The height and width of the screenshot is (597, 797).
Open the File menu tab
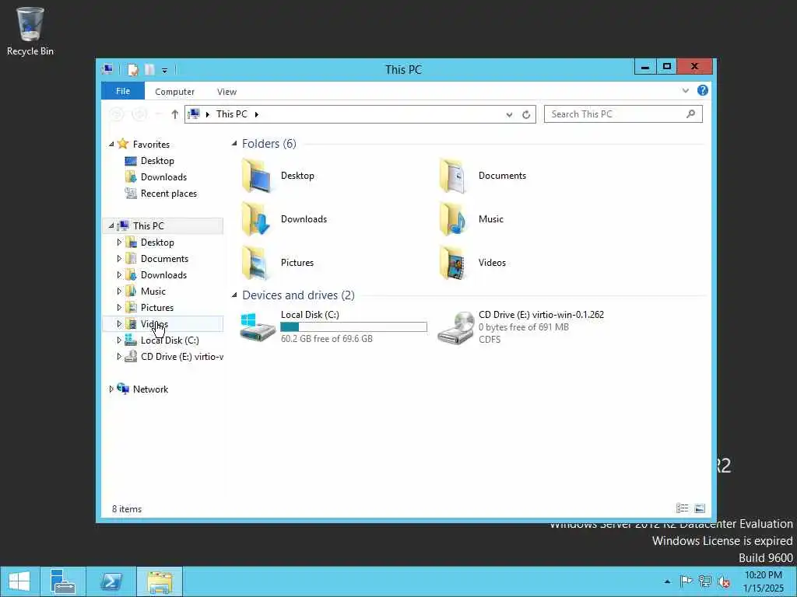pyautogui.click(x=123, y=91)
